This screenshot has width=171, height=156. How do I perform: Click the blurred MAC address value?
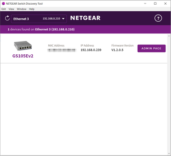coord(62,50)
